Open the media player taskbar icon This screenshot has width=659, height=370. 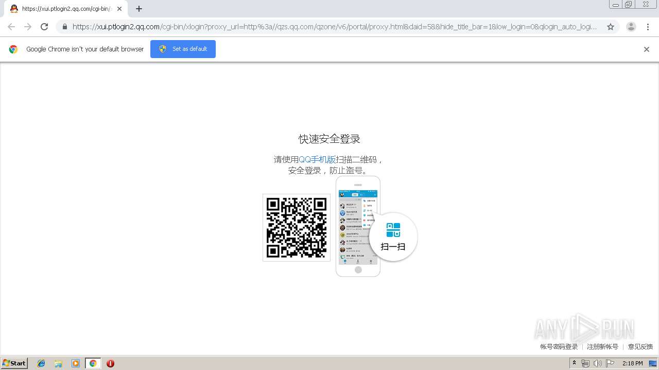coord(76,363)
